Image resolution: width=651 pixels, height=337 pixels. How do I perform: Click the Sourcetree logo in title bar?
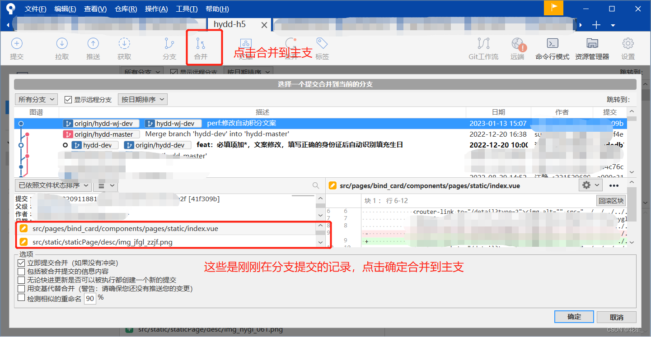tap(10, 9)
